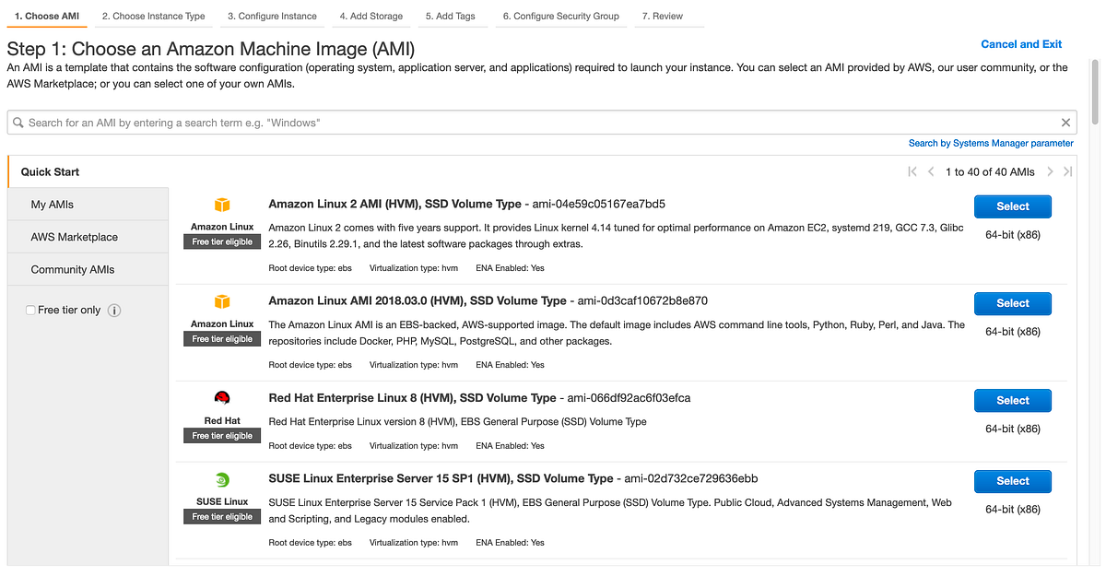
Task: Click the Cancel and Exit link
Action: (x=1021, y=43)
